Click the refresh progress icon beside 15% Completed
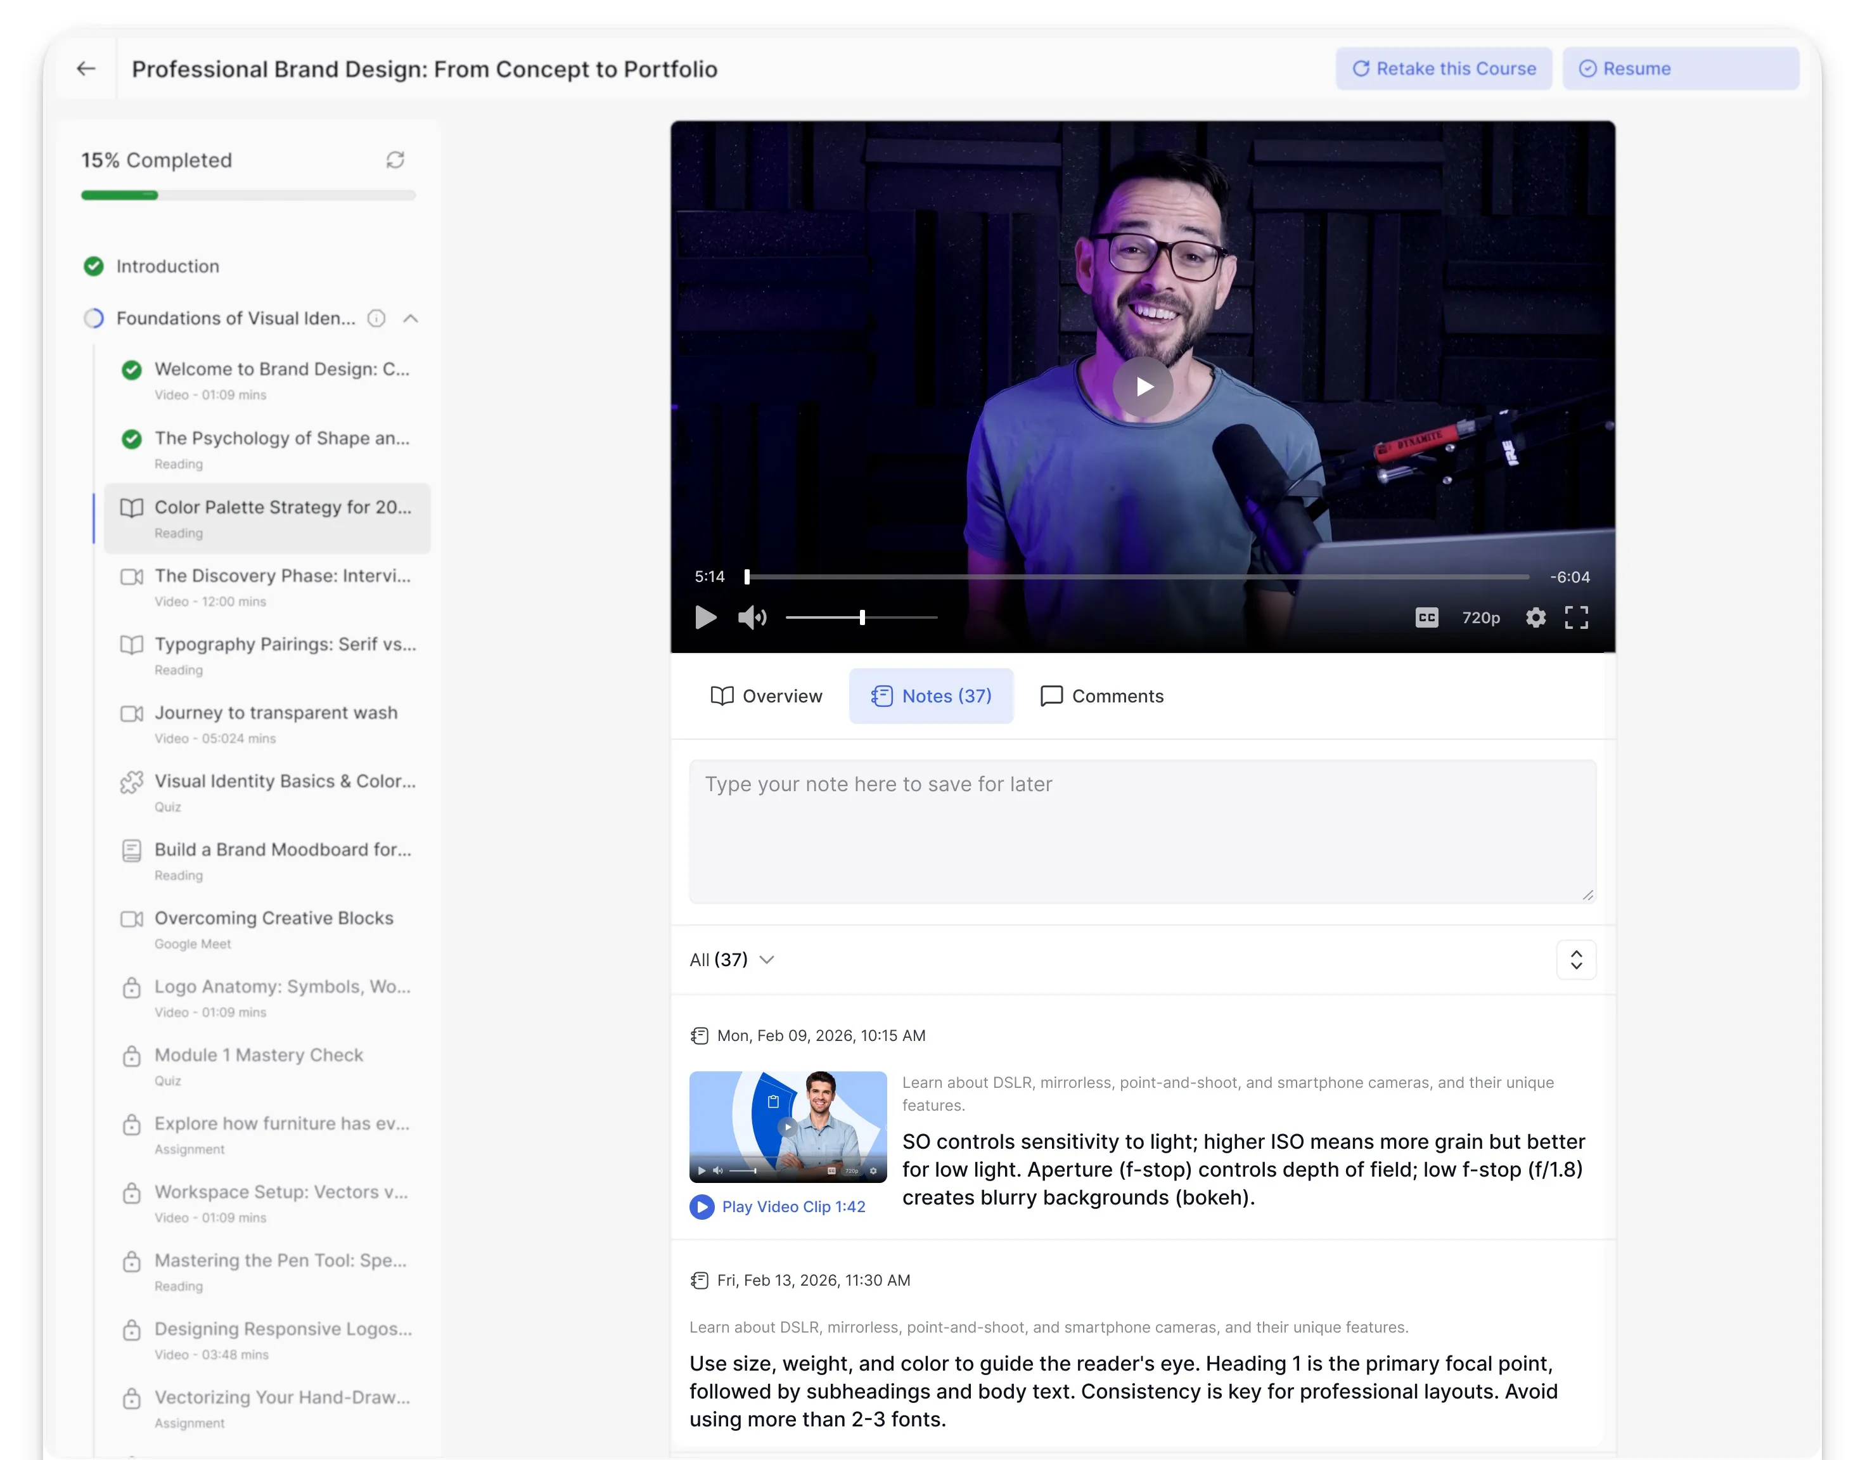The height and width of the screenshot is (1460, 1865). coord(395,160)
